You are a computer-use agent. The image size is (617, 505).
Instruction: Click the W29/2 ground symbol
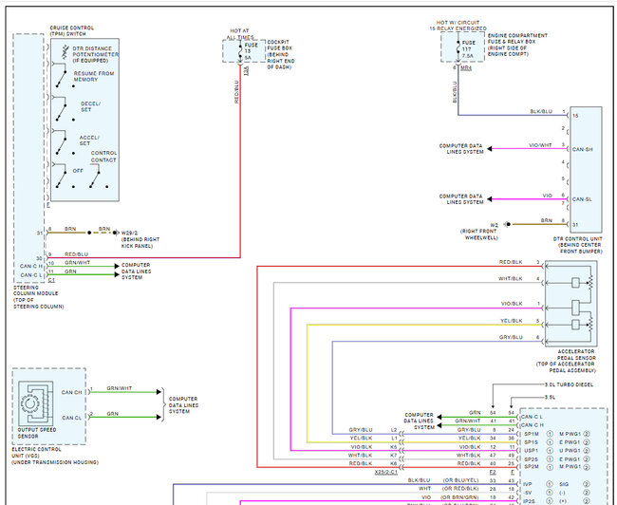point(116,233)
